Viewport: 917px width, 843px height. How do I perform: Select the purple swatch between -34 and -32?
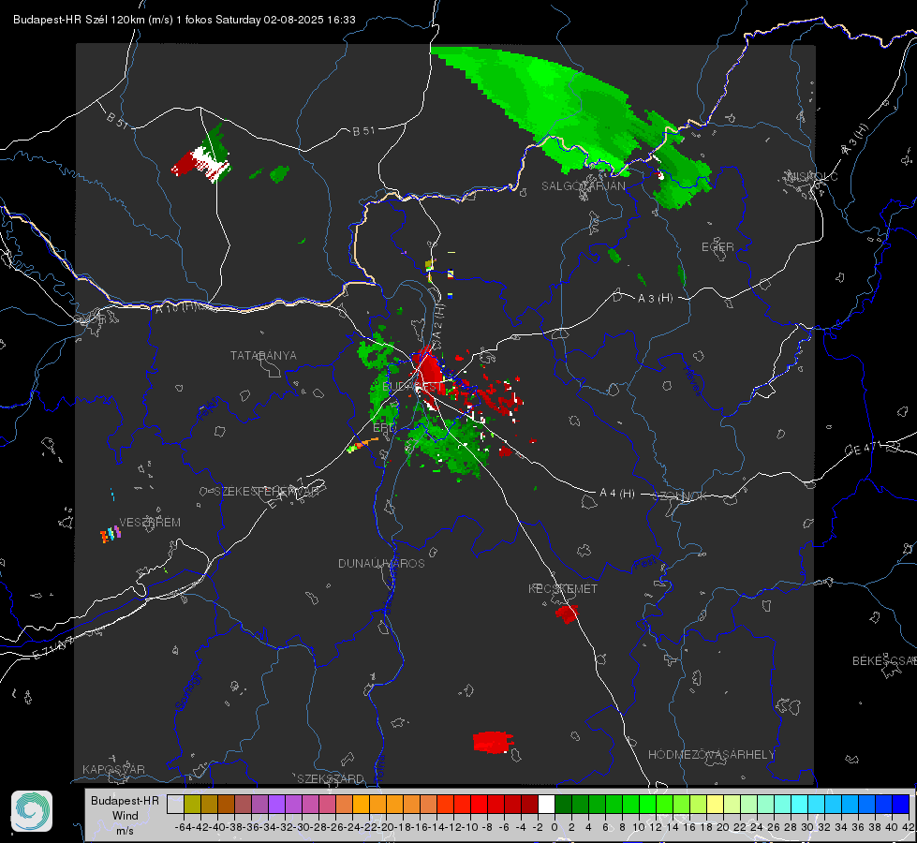276,804
